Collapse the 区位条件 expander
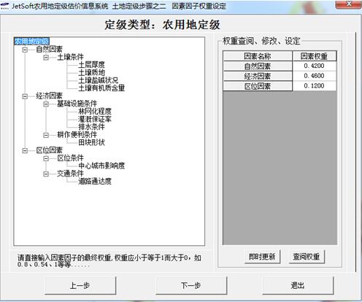 click(46, 158)
